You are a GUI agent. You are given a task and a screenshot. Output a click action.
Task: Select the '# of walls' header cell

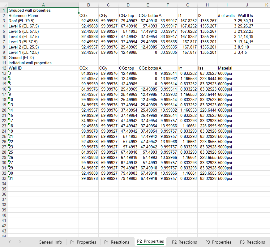[227, 15]
